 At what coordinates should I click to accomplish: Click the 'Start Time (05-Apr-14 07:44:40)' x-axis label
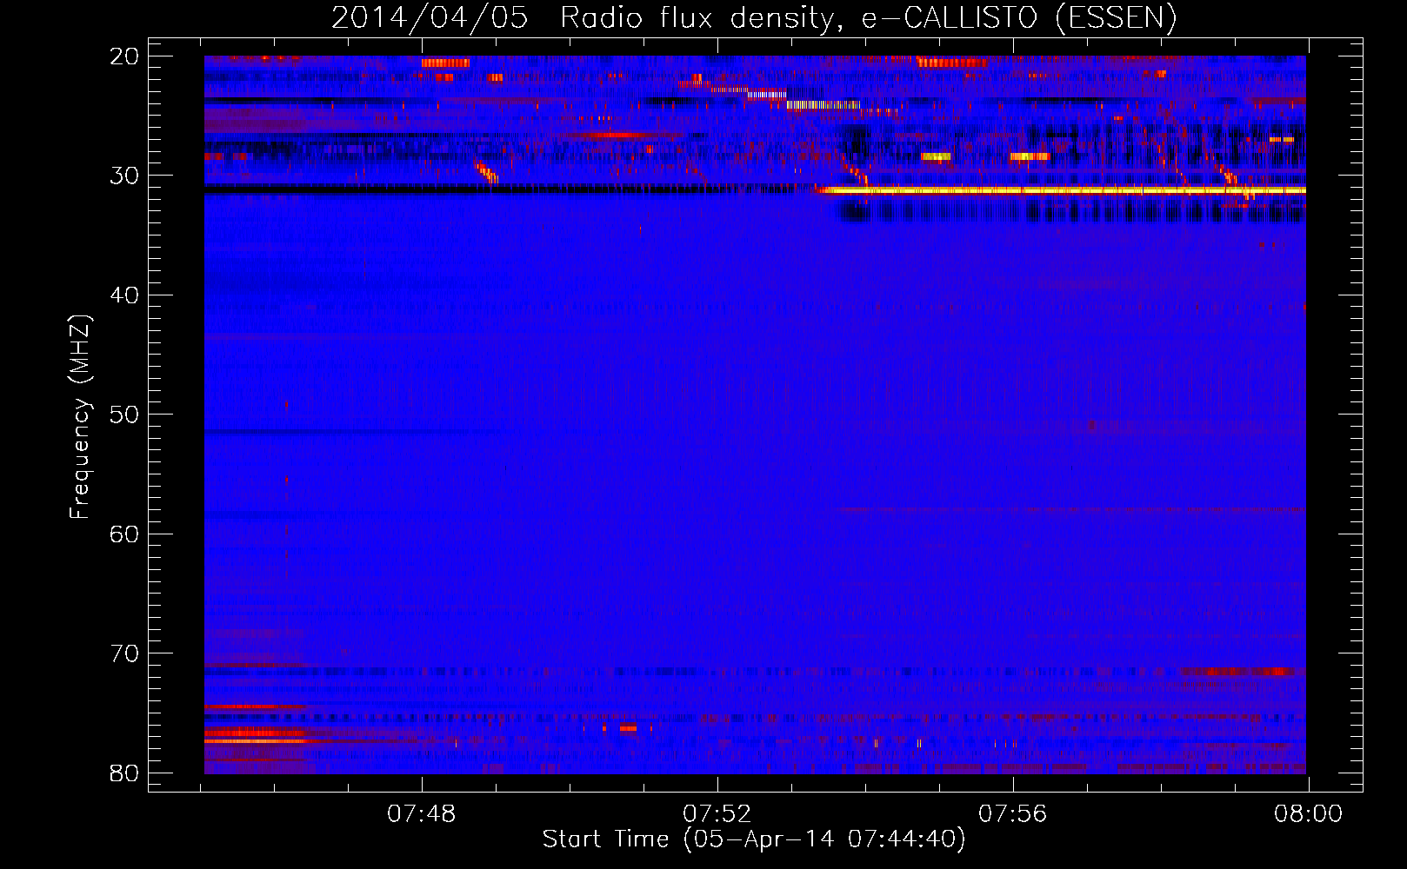pos(754,839)
